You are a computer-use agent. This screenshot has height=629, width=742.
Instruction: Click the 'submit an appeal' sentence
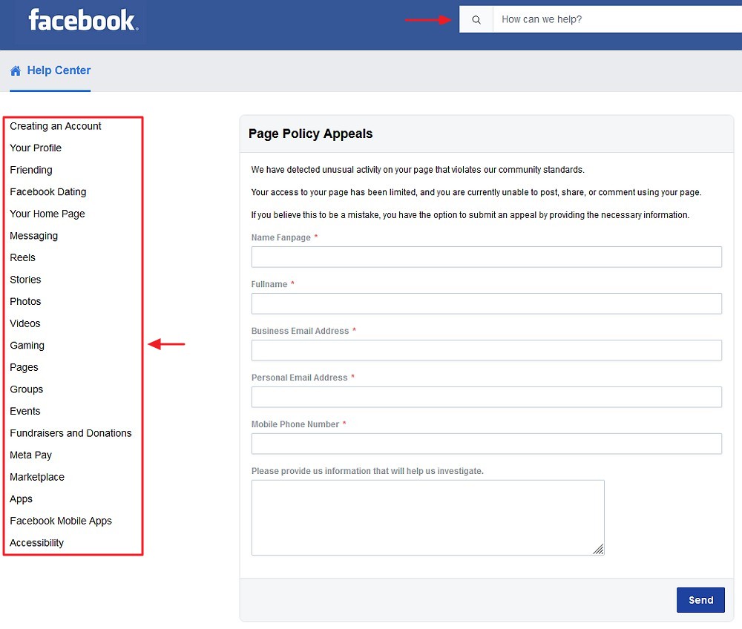click(x=470, y=215)
